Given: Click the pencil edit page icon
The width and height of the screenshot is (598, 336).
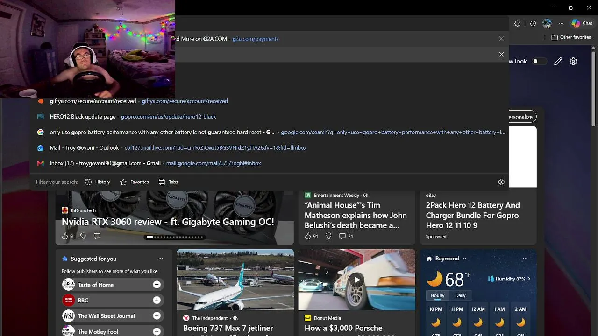Looking at the screenshot, I should point(558,61).
